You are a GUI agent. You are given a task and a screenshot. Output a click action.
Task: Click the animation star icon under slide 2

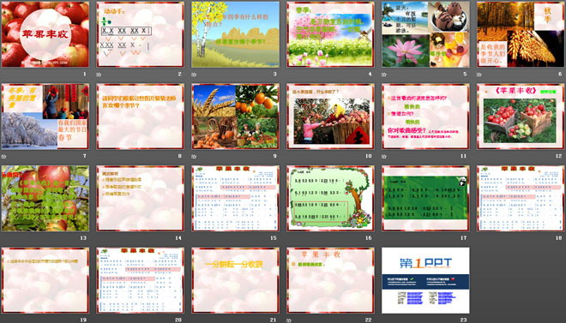point(99,75)
